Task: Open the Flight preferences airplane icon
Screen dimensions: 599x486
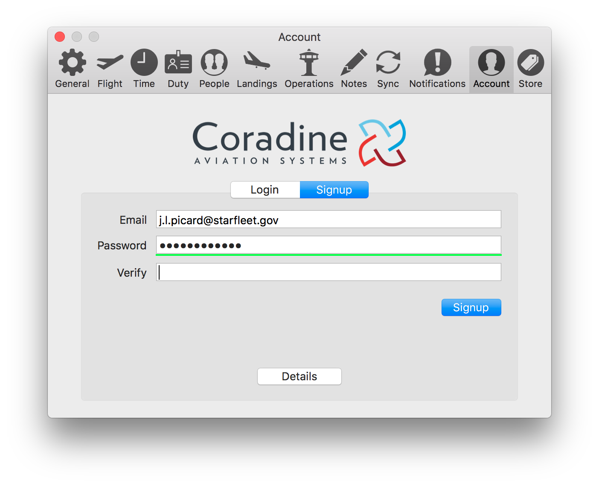Action: click(110, 62)
